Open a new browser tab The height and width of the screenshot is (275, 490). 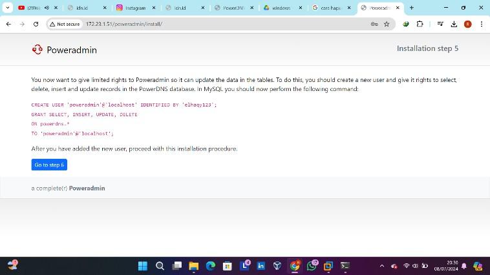[x=412, y=8]
